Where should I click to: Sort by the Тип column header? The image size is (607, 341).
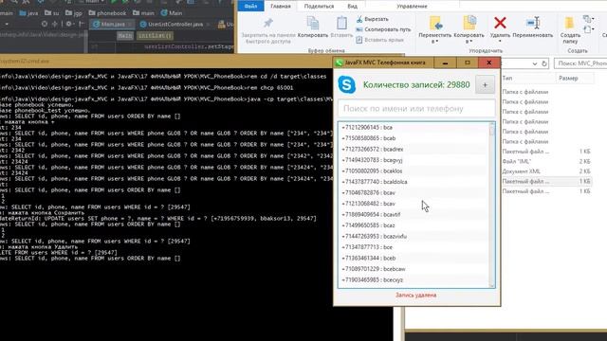[x=507, y=78]
